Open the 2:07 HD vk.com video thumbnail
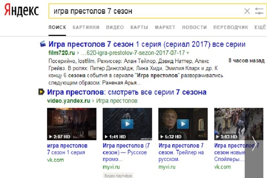267x178 pixels. (x=71, y=124)
